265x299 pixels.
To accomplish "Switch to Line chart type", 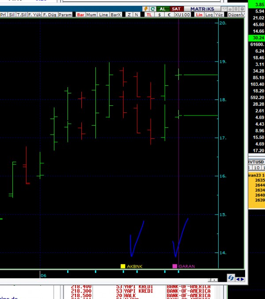I will point(103,15).
